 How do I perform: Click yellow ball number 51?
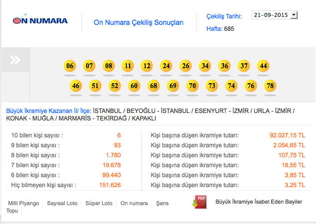[x=95, y=86]
